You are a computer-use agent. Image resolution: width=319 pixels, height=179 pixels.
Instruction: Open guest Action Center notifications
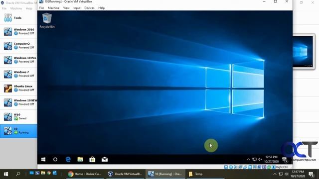click(285, 160)
